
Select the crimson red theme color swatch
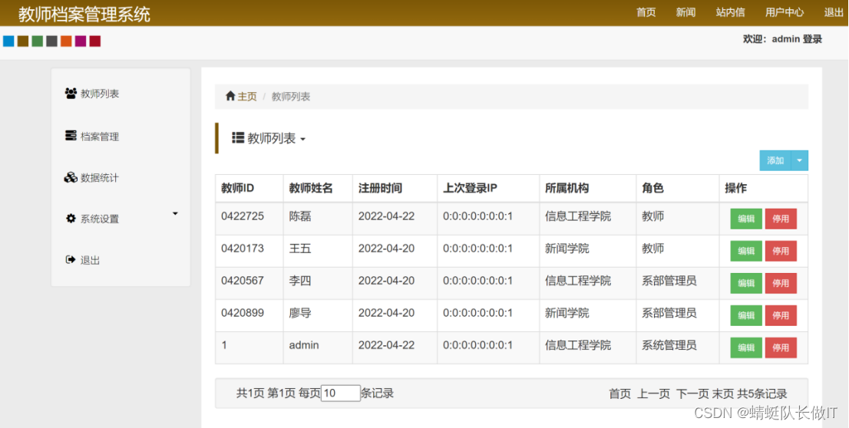click(x=95, y=41)
